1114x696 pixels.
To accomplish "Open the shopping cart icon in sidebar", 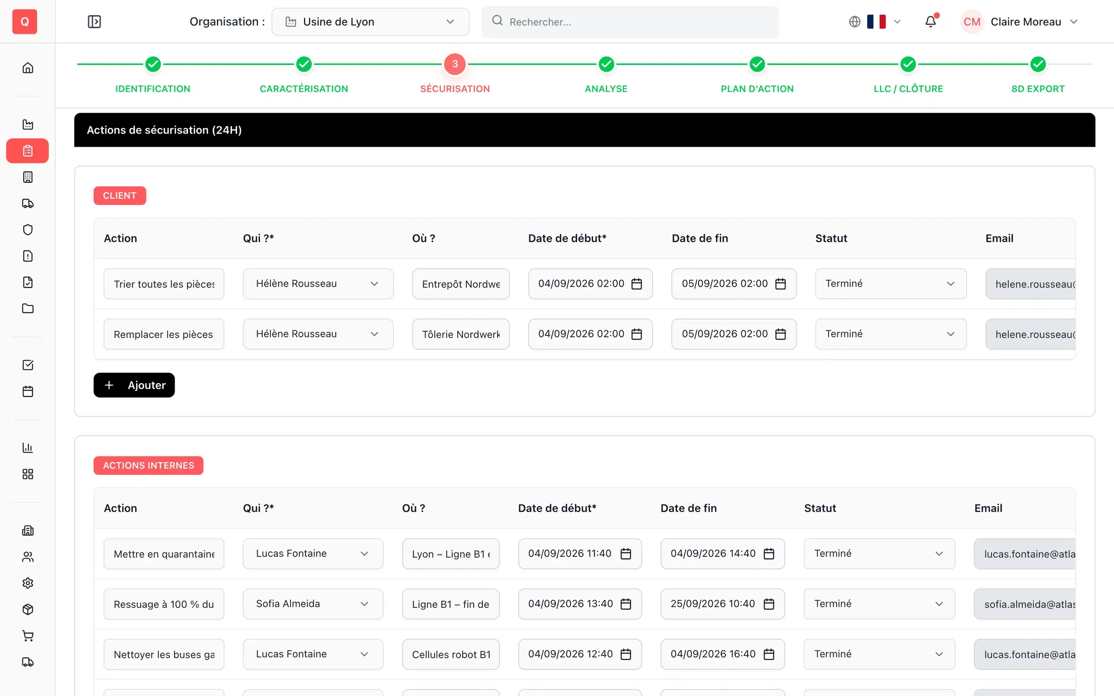I will [x=28, y=636].
